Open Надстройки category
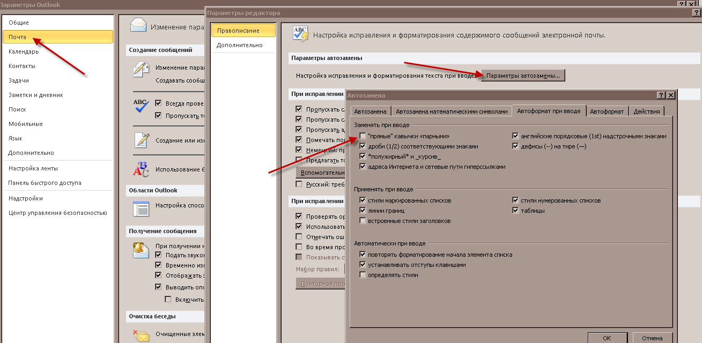Viewport: 702px width, 343px height. click(58, 198)
